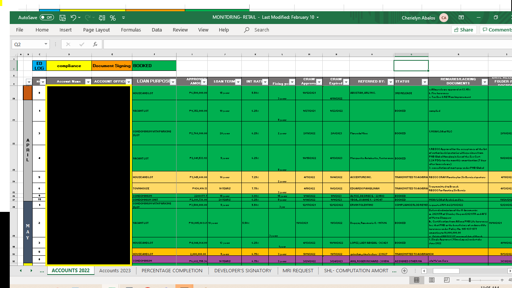Open the Account Name filter dropdown
512x288 pixels.
click(88, 82)
